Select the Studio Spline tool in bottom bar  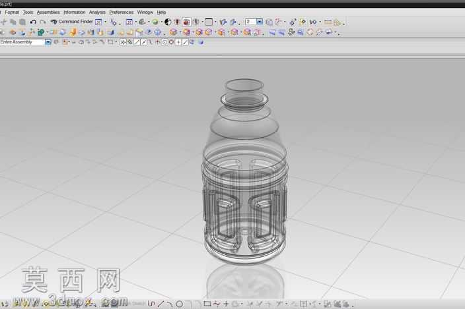[217, 304]
